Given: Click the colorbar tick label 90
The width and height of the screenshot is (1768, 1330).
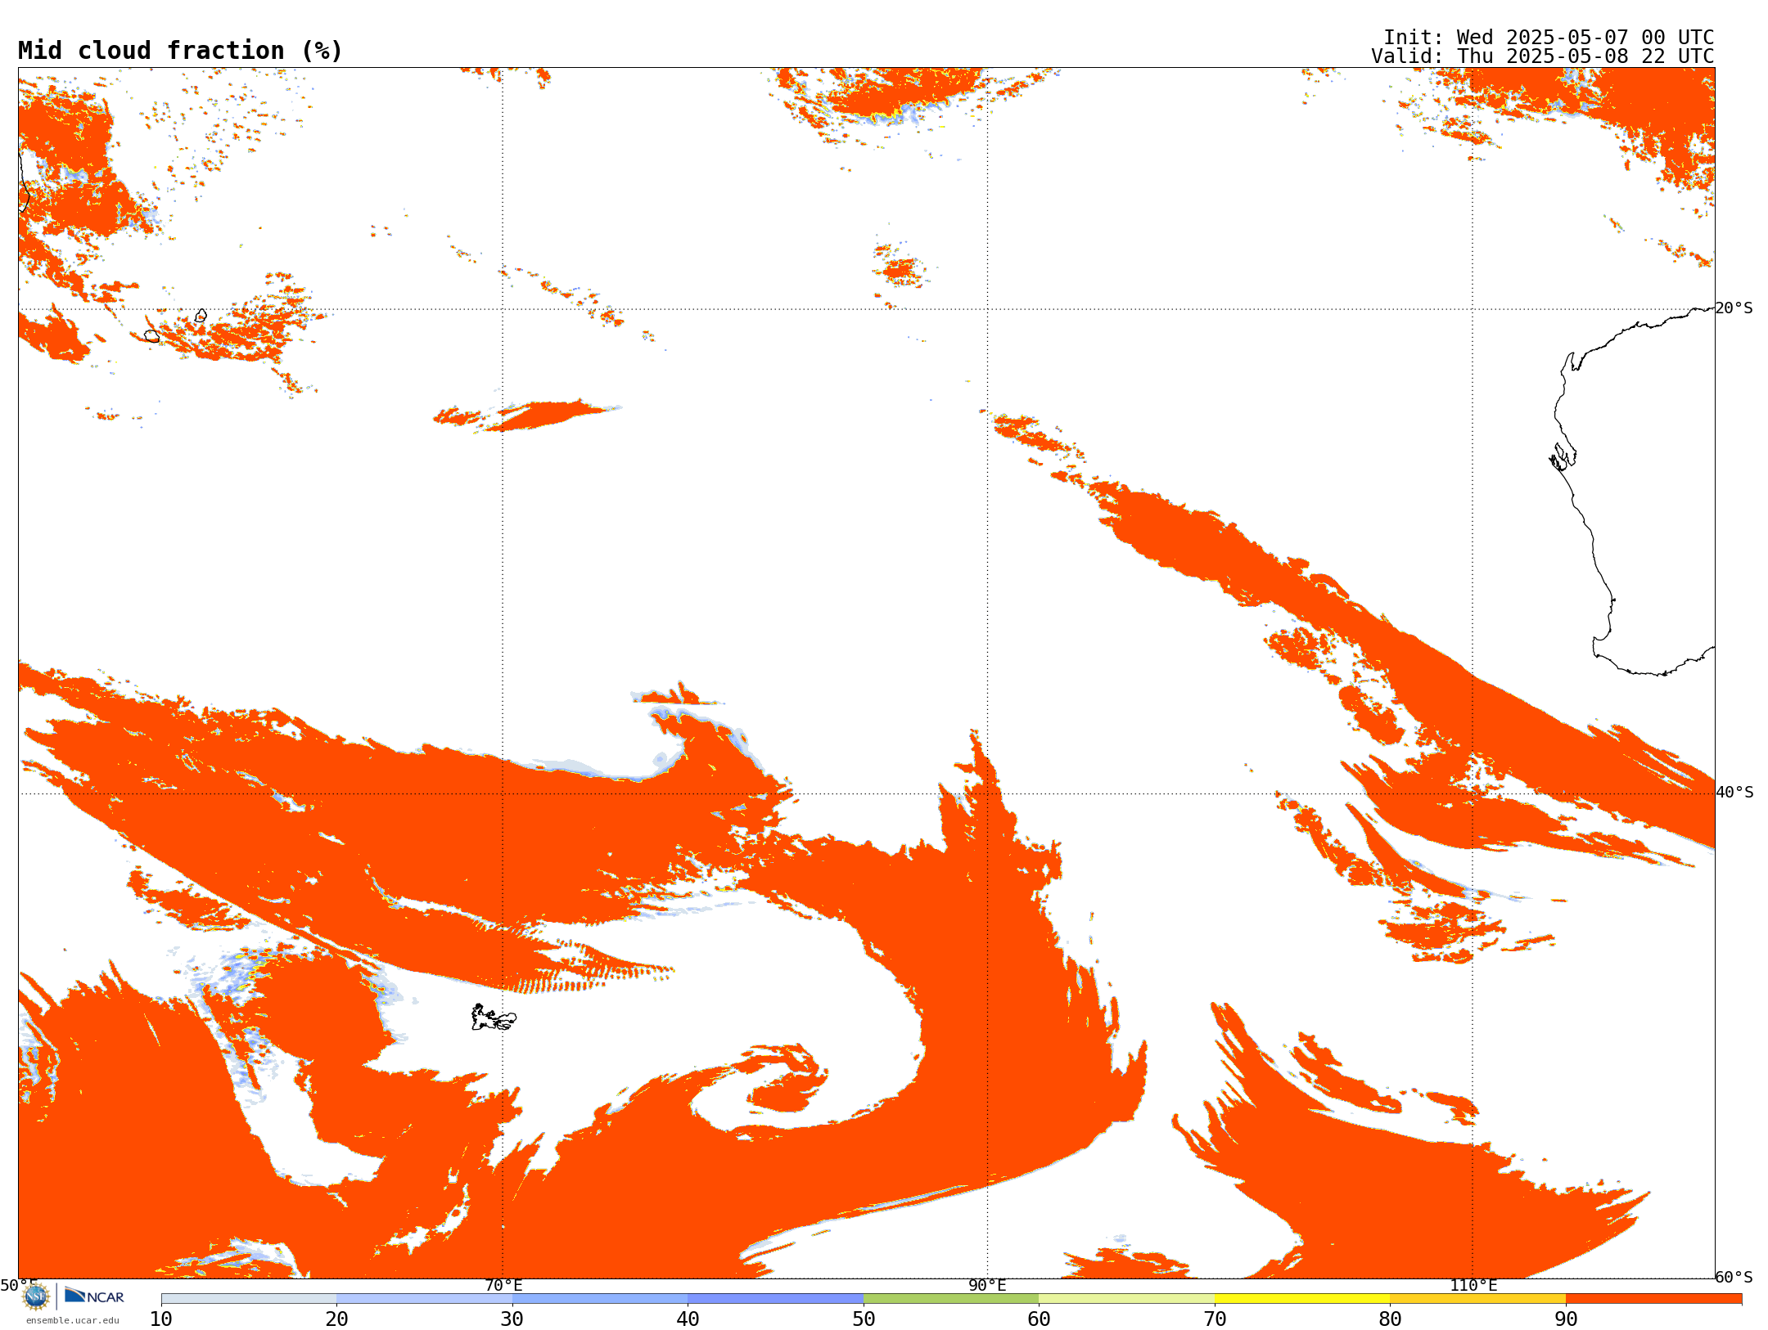Looking at the screenshot, I should (1566, 1319).
